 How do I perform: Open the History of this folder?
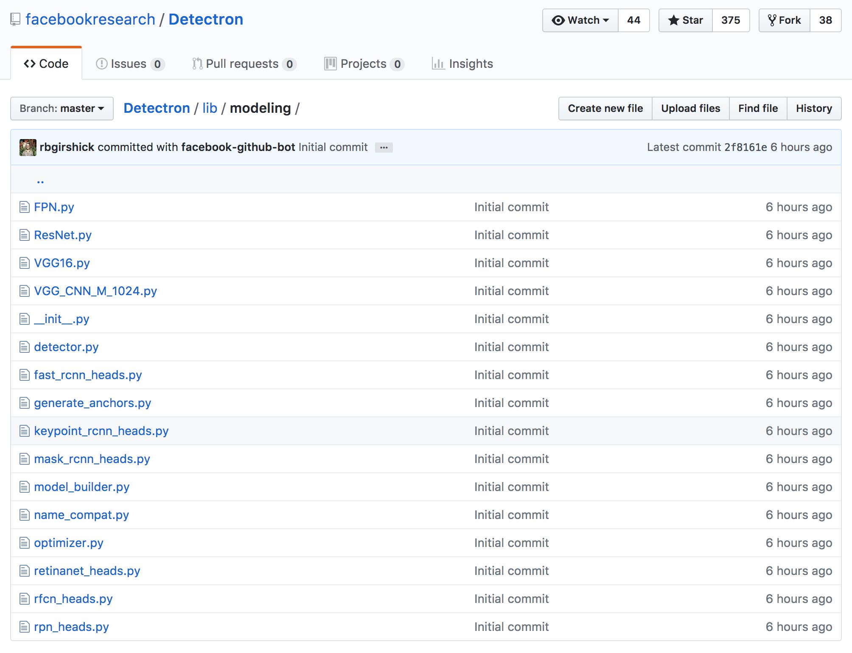813,109
